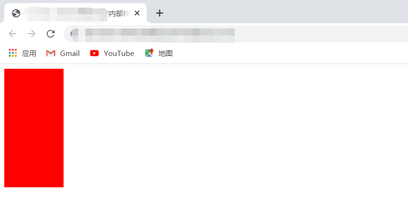This screenshot has height=202, width=408.
Task: Open the Gmail bookmark text
Action: (70, 53)
